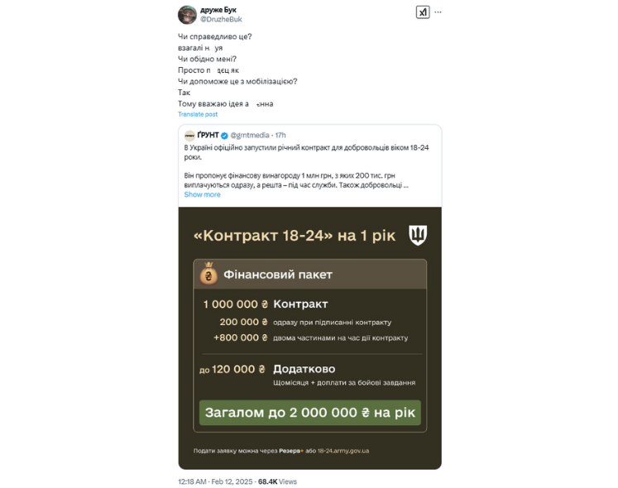Click the ҐРУНТ account name in quoted post
618x488 pixels.
pos(208,135)
